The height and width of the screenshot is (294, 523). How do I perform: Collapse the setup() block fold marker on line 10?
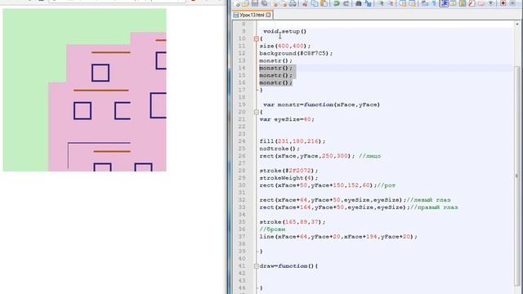(x=256, y=38)
